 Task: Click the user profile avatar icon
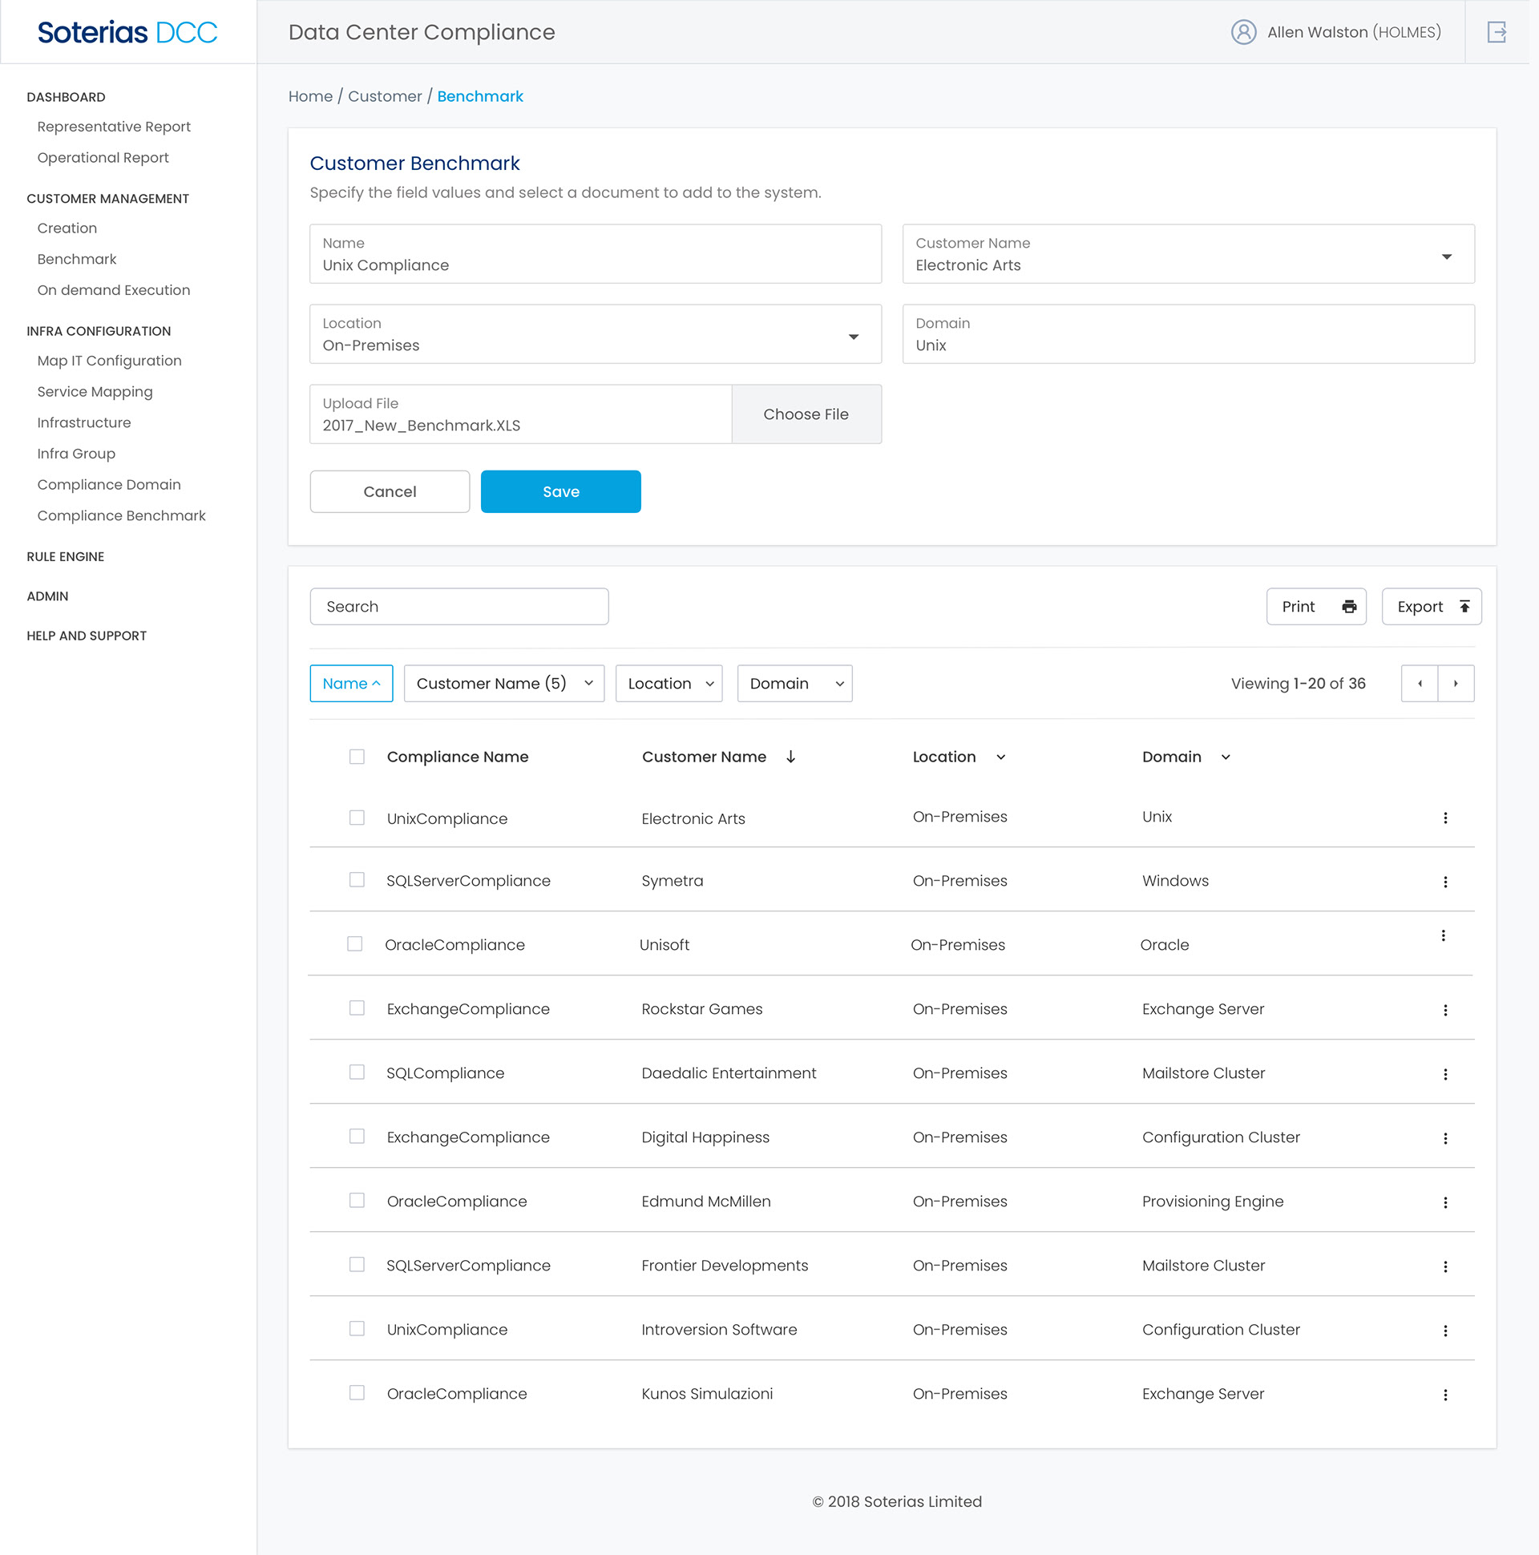[x=1242, y=32]
